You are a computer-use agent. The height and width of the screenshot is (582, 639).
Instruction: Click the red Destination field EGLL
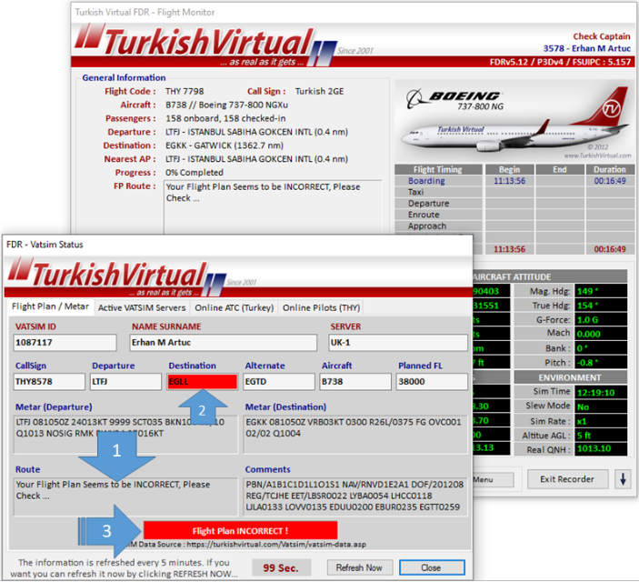pos(202,382)
